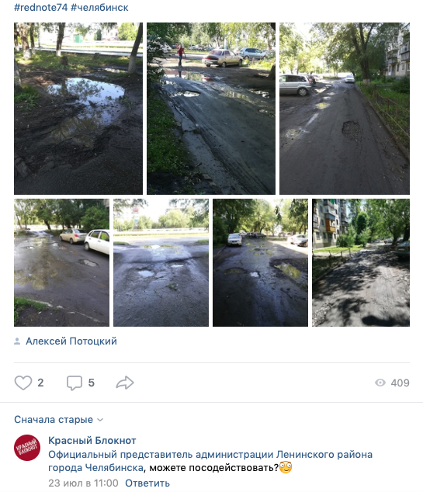Open the large puddle photo under trees
The height and width of the screenshot is (492, 423).
78,109
